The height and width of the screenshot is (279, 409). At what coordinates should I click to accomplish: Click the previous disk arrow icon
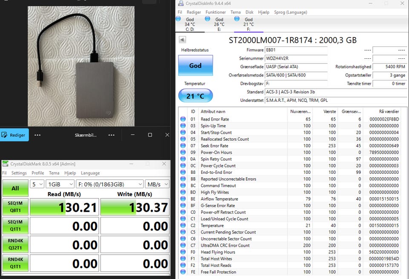click(182, 40)
